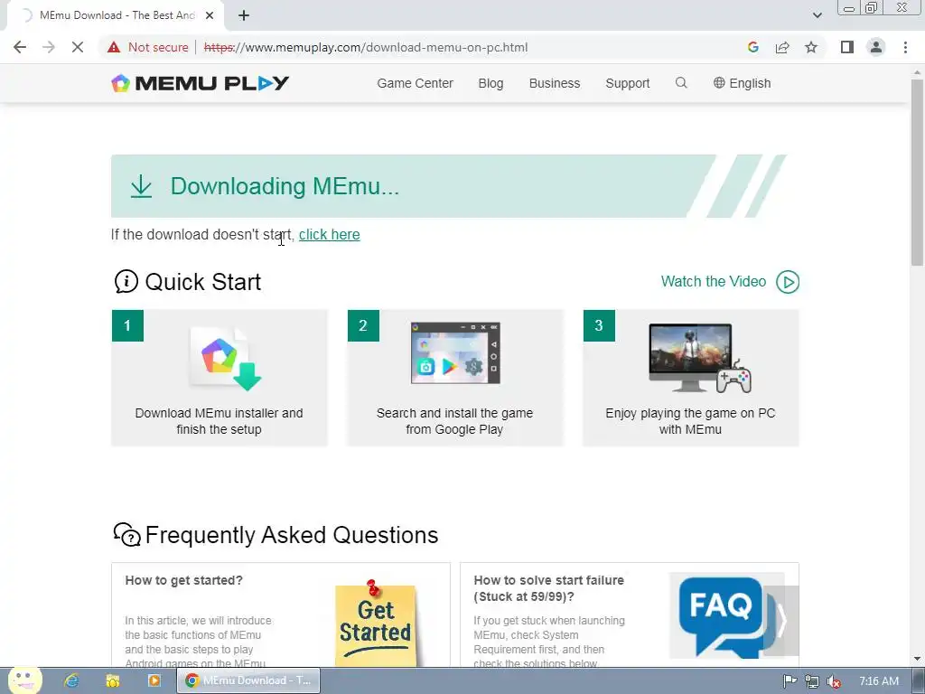
Task: Click the next arrow on the FAQ carousel
Action: 781,620
